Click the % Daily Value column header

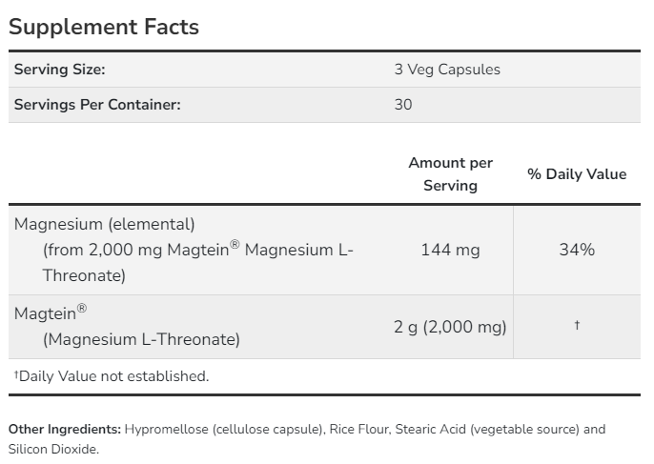577,174
